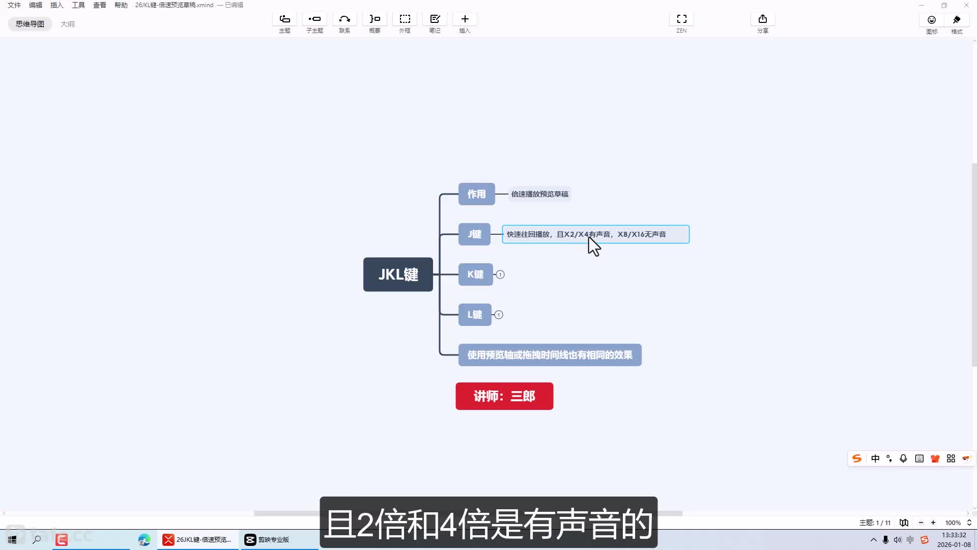Toggle the 格式 format panel
The height and width of the screenshot is (550, 977).
(x=957, y=20)
